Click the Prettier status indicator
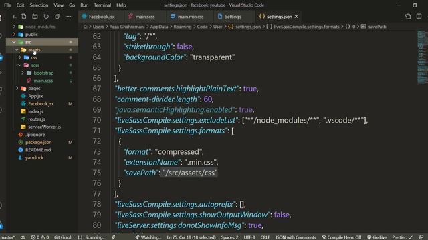 pyautogui.click(x=403, y=237)
